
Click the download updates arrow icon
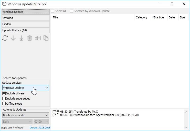click(x=13, y=38)
